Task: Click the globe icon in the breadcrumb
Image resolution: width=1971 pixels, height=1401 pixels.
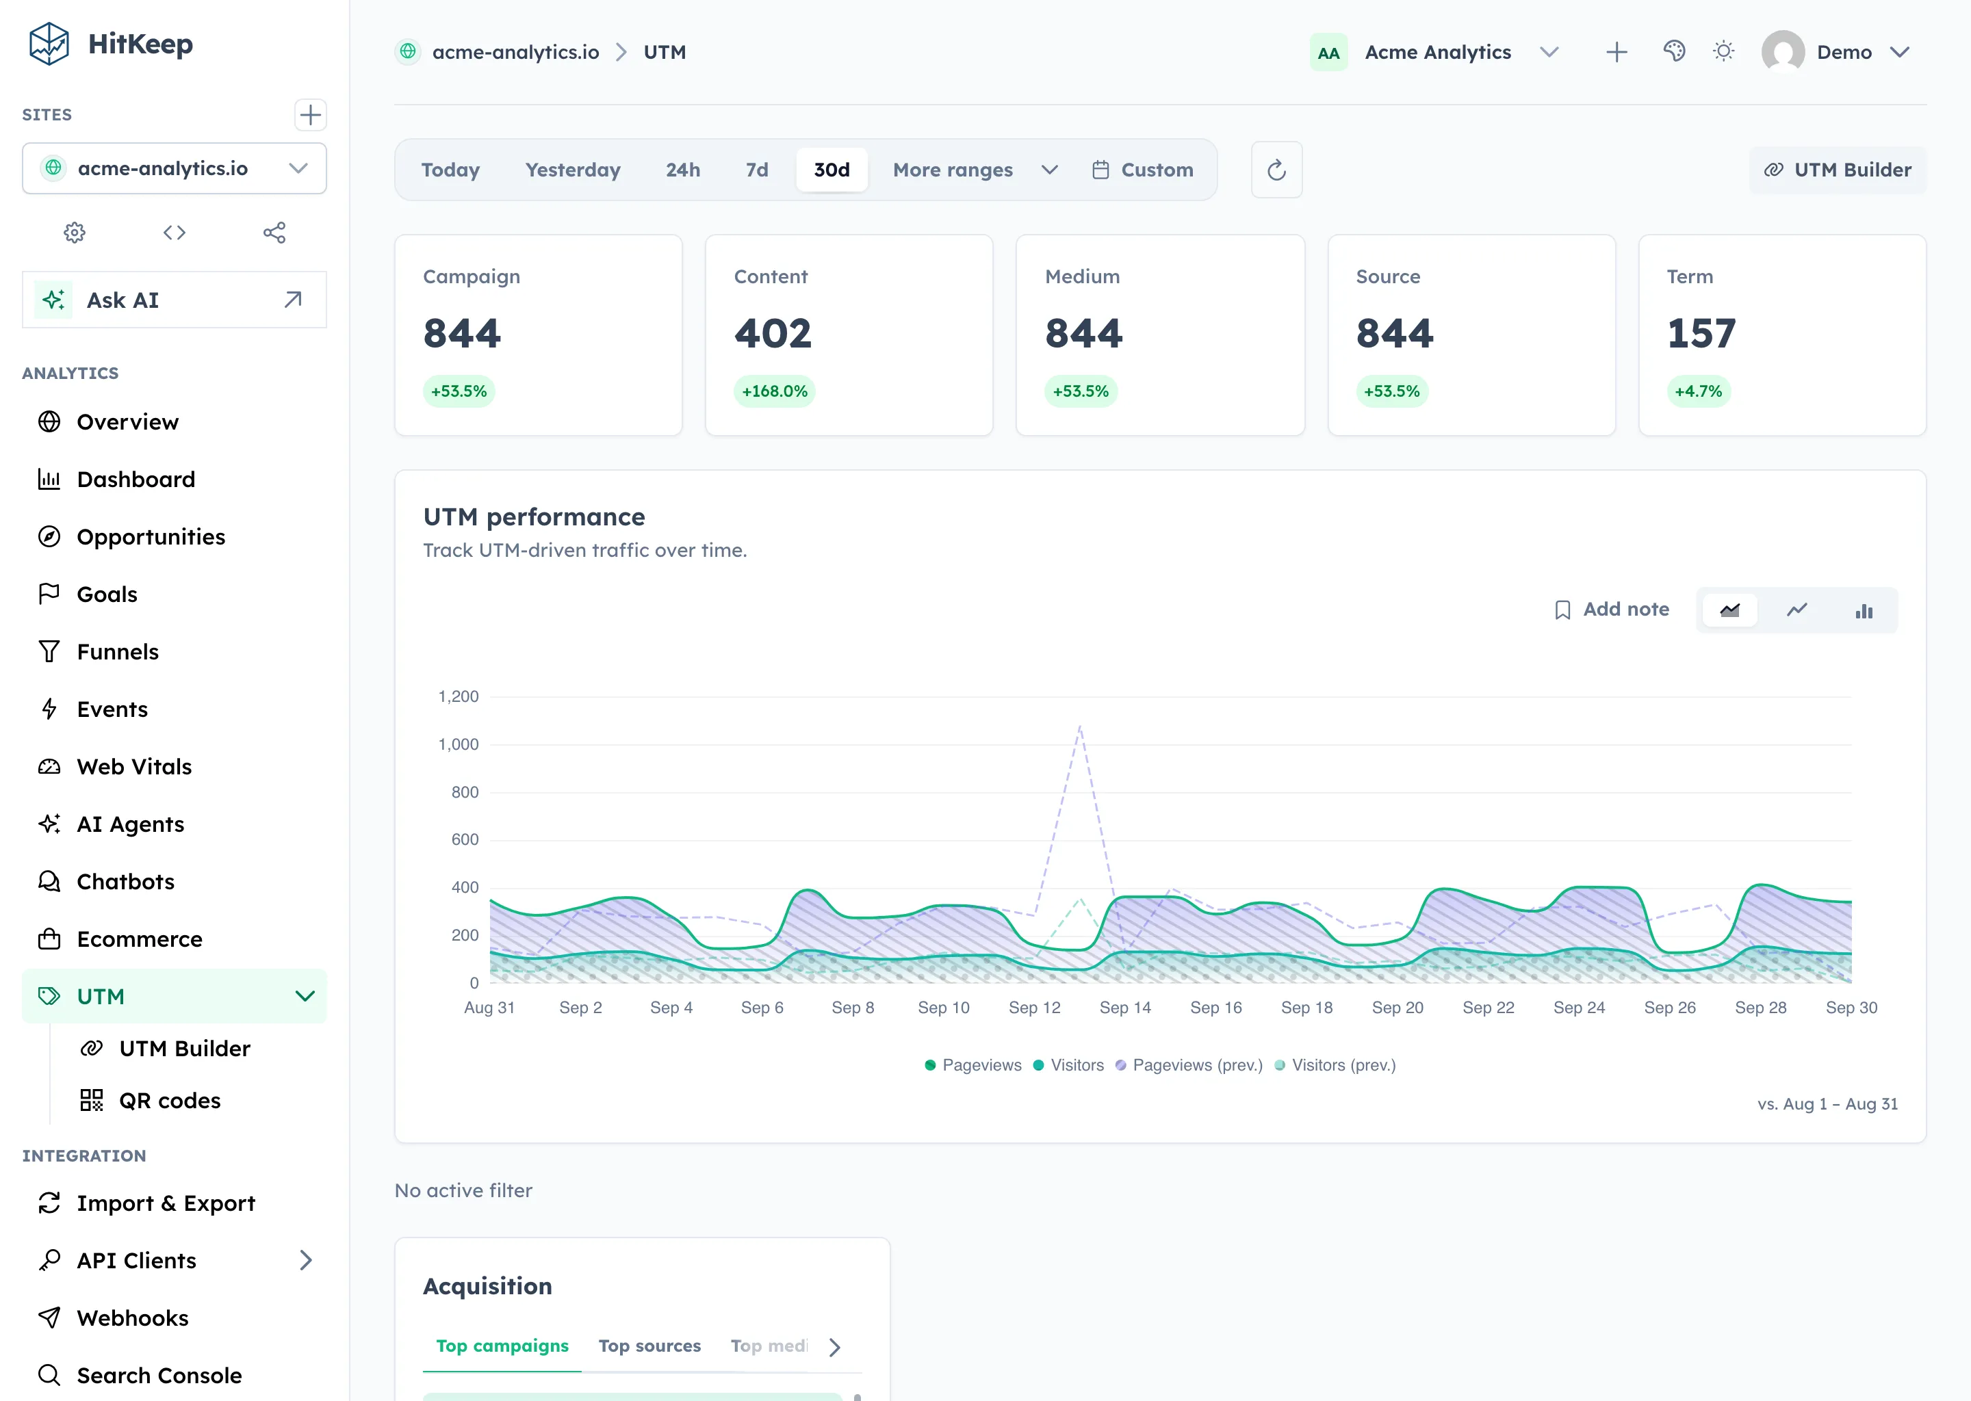Action: click(408, 52)
